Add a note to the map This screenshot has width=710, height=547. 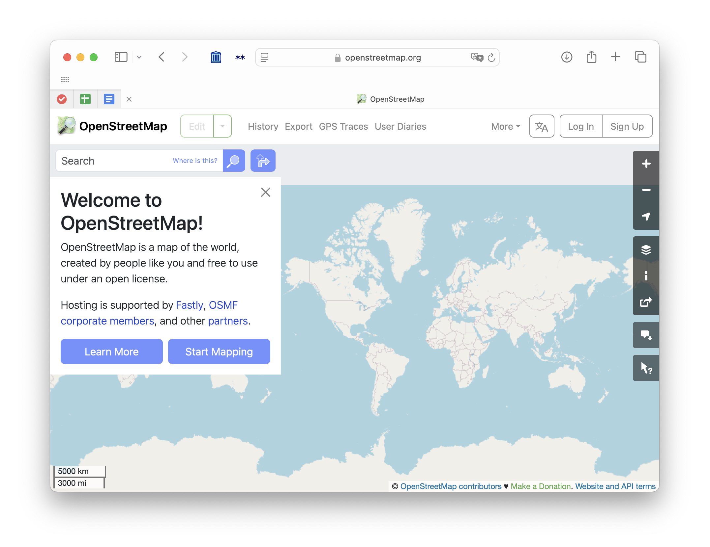point(646,335)
